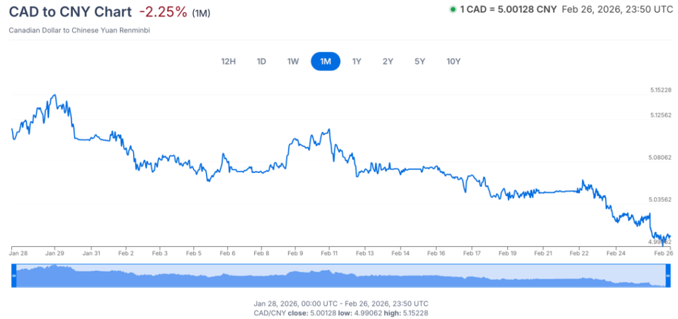Click the Feb 11 x-axis date label

click(329, 253)
